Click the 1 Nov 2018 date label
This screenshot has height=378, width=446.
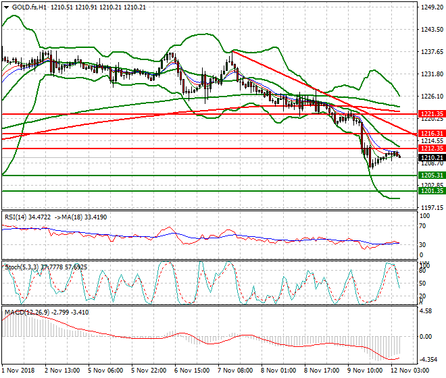pos(20,371)
